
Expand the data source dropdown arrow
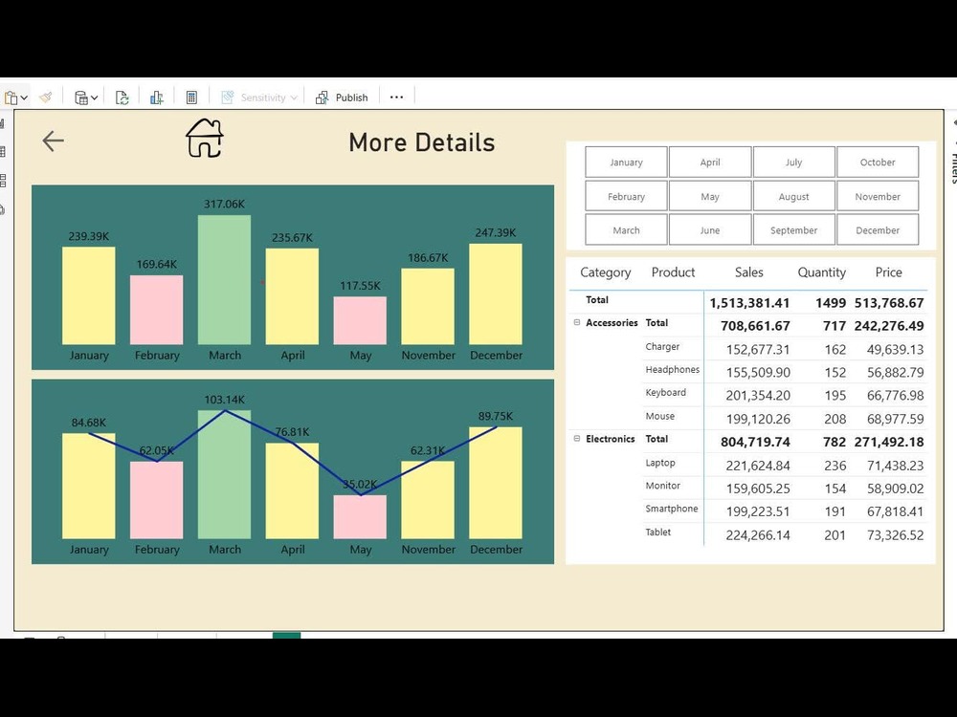click(x=94, y=98)
